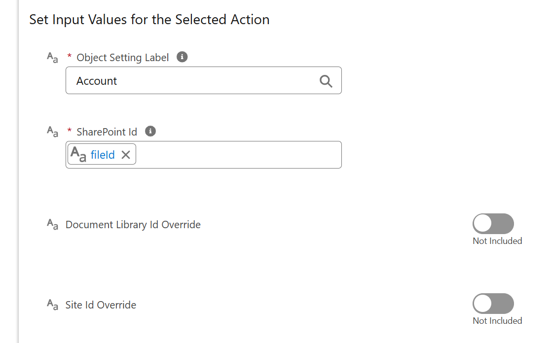
Task: Click the Aa icon left of SharePoint Id
Action: pos(52,132)
